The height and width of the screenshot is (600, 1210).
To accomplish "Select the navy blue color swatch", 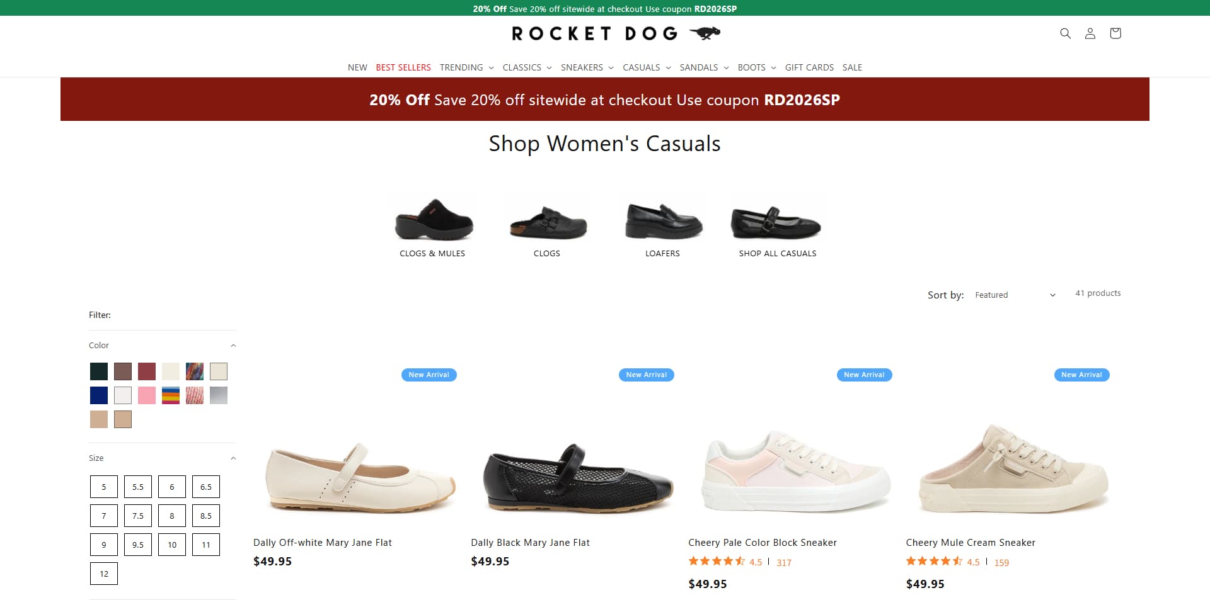I will pyautogui.click(x=99, y=395).
